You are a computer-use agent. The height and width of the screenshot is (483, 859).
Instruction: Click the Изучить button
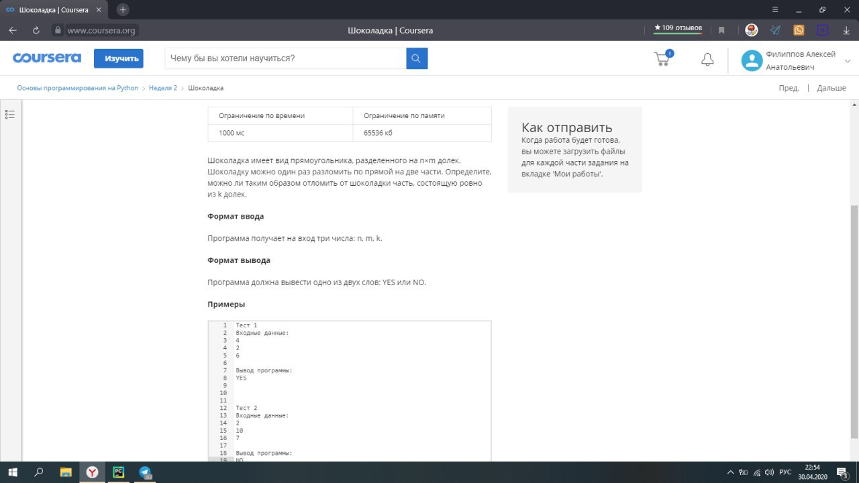click(119, 58)
